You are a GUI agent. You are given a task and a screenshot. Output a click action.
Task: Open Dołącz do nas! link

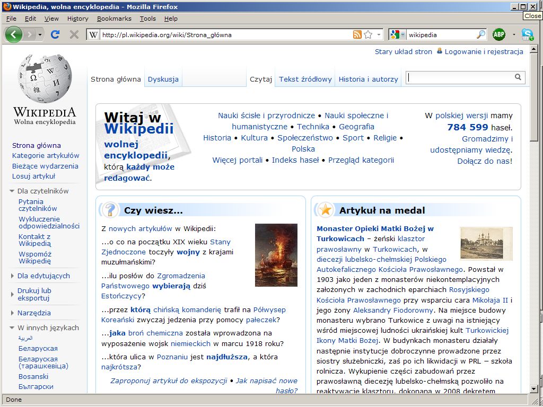[x=485, y=161]
